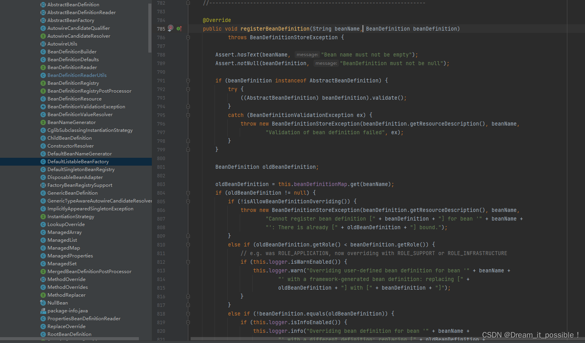Click the override gutter icon at line 785
Viewport: 585px width, 343px height.
click(x=179, y=29)
